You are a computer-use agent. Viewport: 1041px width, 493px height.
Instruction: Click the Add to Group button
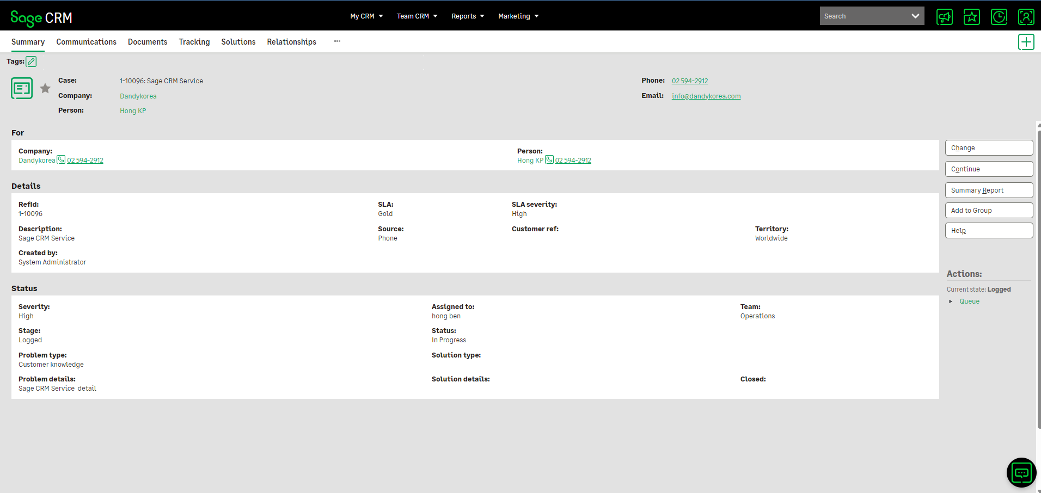pos(989,211)
